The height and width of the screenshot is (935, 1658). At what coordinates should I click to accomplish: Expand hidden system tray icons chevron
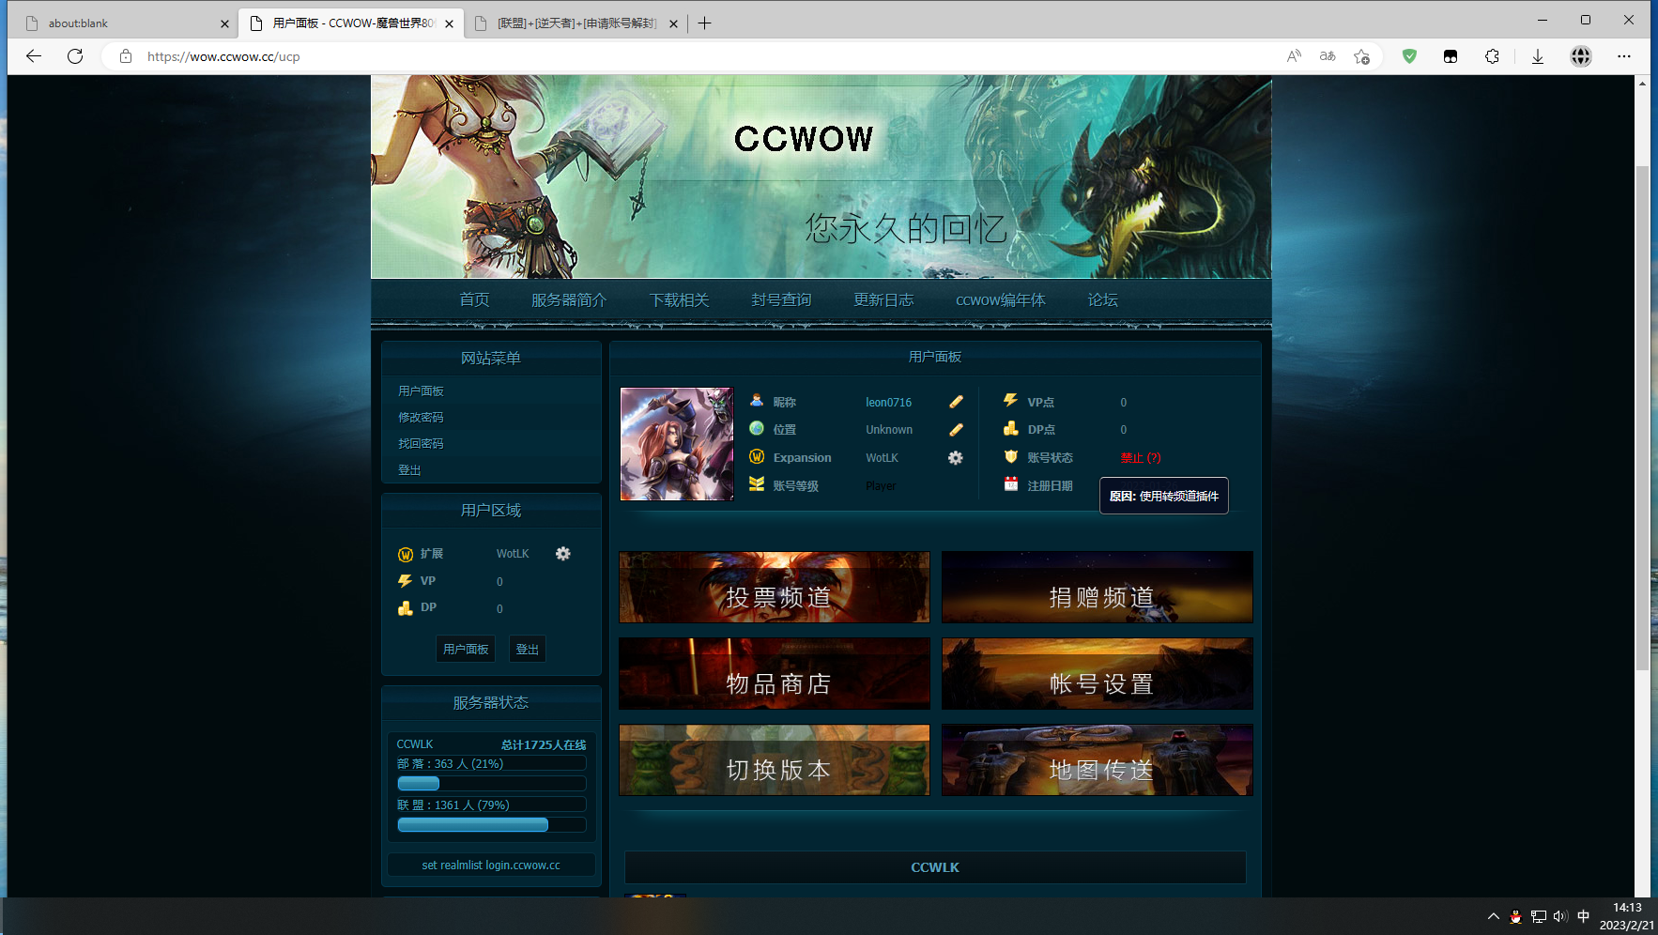(1493, 916)
